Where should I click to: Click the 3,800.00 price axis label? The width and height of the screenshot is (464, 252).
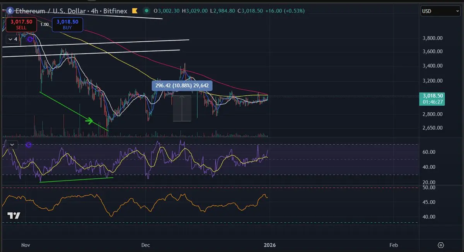[432, 38]
